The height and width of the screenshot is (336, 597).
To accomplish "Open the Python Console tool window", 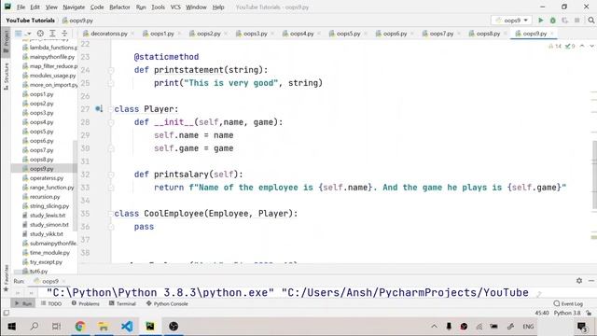I will 167,303.
